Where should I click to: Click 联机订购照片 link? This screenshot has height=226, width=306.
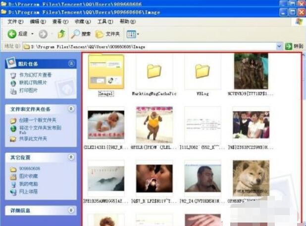(x=33, y=83)
